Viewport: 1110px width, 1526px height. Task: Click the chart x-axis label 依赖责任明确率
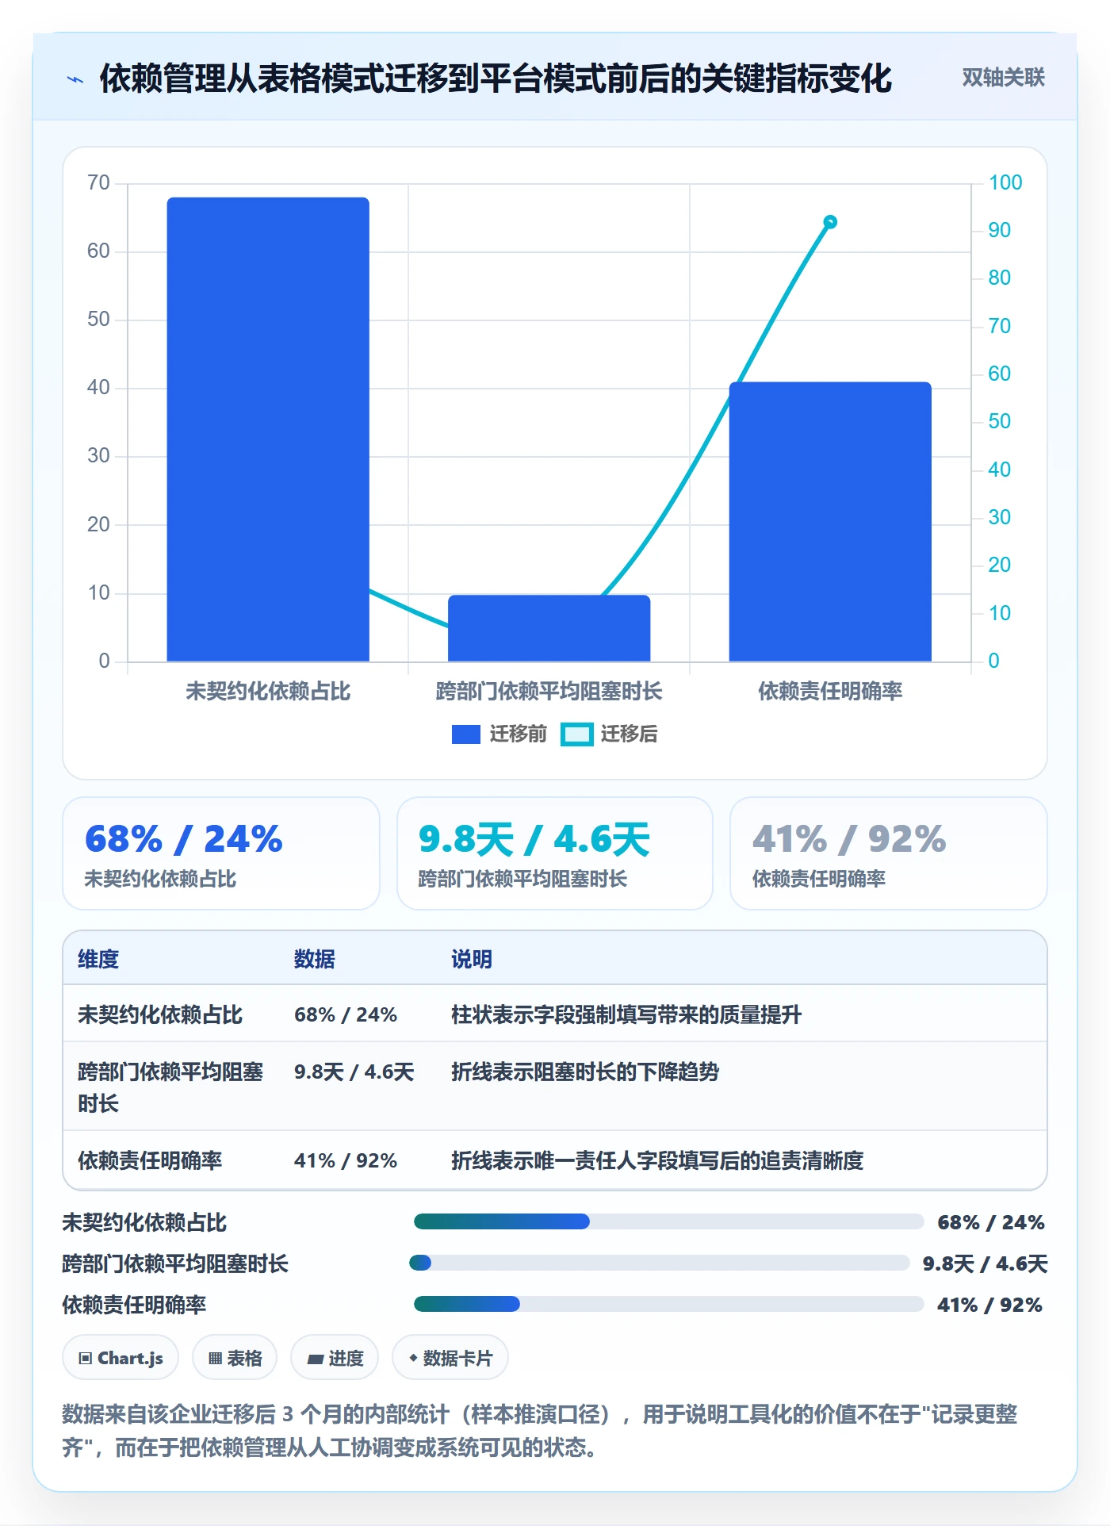830,692
